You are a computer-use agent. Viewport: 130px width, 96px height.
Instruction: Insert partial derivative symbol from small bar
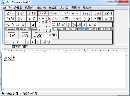pyautogui.click(x=33, y=25)
